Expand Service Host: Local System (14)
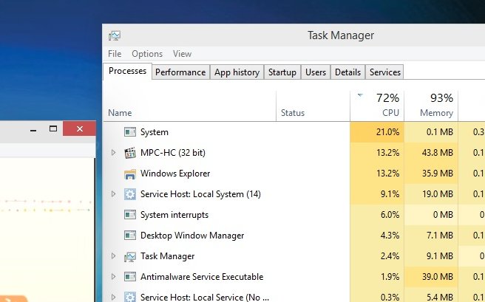Viewport: 485px width, 302px height. pyautogui.click(x=114, y=194)
